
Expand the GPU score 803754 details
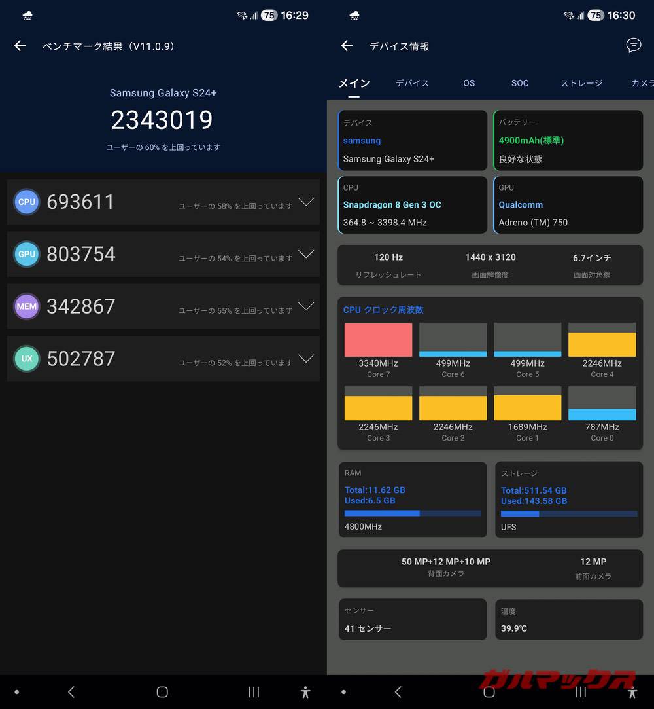305,254
